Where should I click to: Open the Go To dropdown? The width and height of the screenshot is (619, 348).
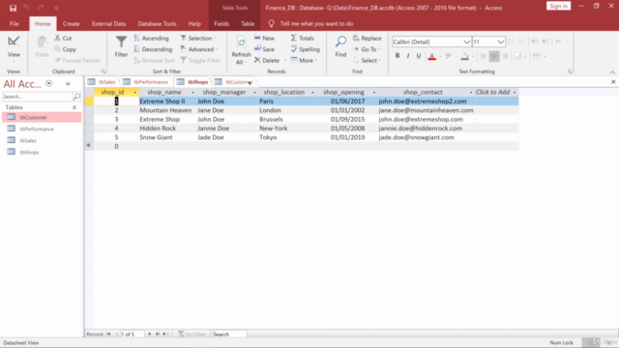(367, 49)
